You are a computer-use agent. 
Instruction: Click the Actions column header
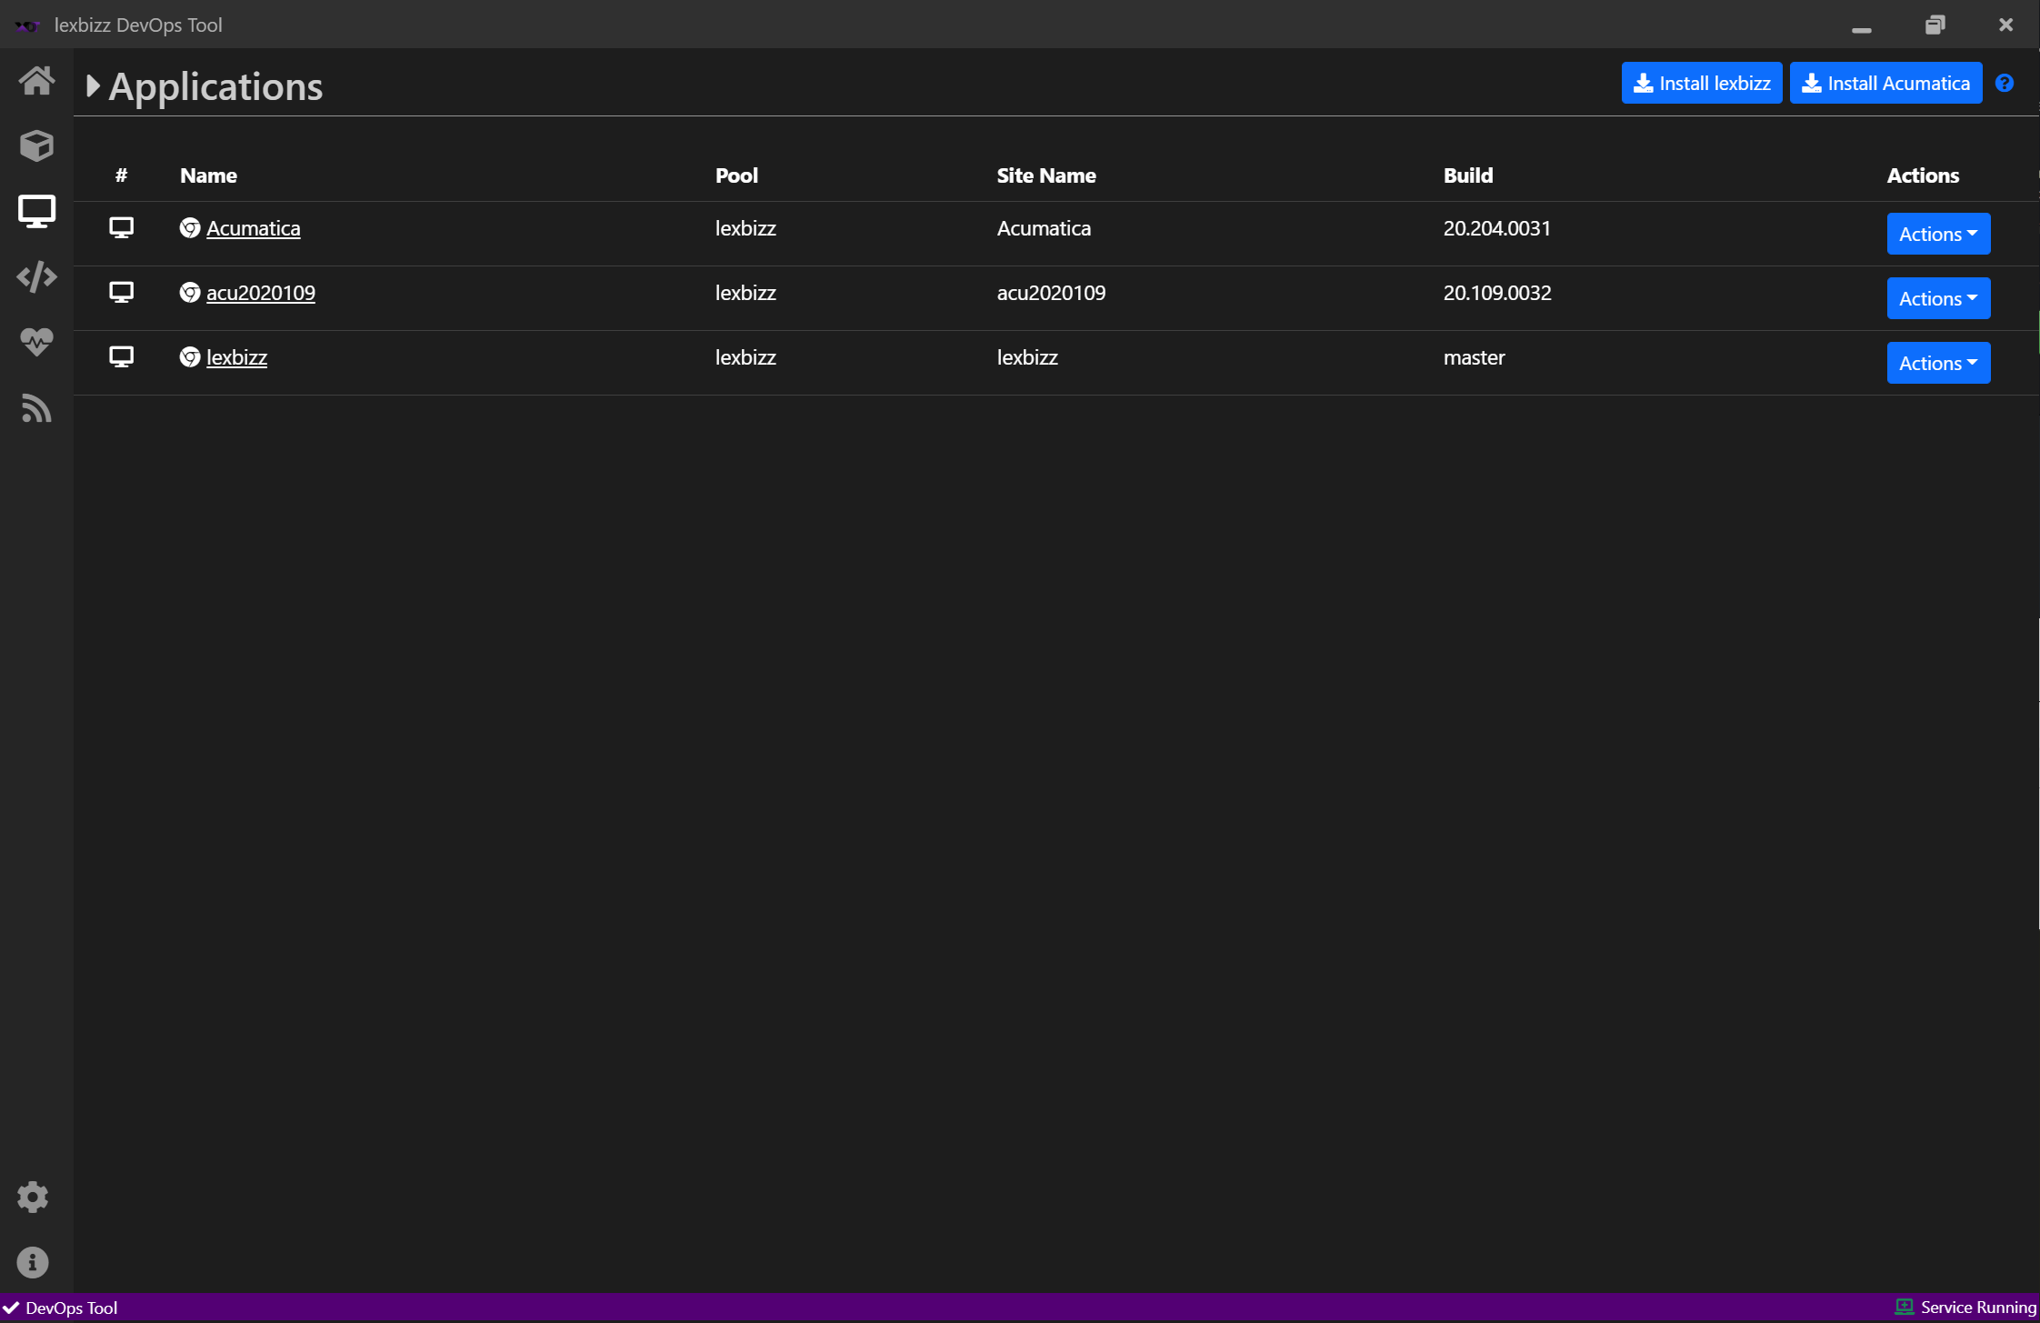[x=1923, y=175]
